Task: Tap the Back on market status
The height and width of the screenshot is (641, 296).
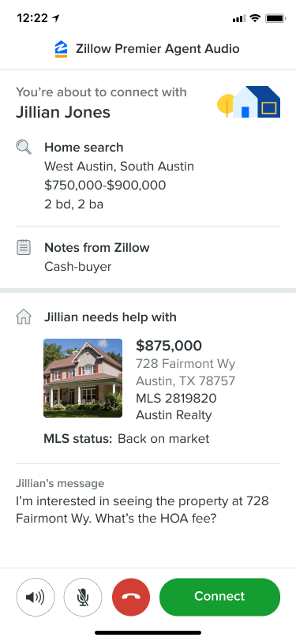Action: [x=163, y=439]
